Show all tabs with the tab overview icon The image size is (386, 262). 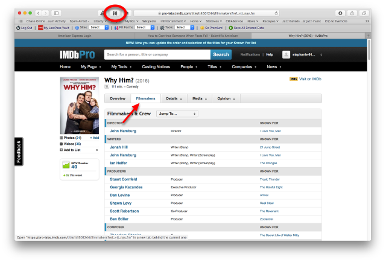(x=364, y=13)
